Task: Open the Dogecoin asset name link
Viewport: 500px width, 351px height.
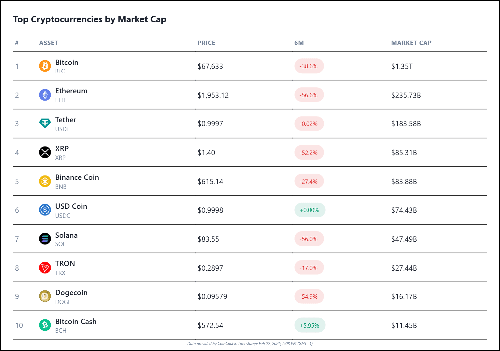Action: (x=71, y=293)
